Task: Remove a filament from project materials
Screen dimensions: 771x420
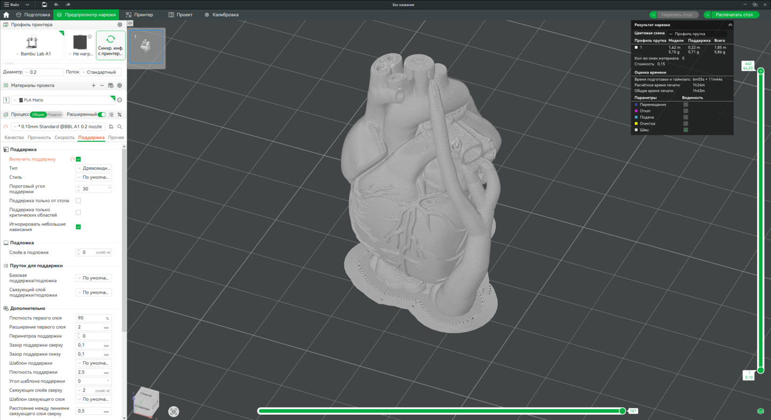Action: pos(102,86)
